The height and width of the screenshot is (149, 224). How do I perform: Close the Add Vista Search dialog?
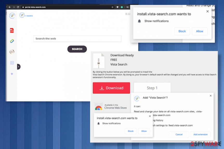tap(210, 96)
